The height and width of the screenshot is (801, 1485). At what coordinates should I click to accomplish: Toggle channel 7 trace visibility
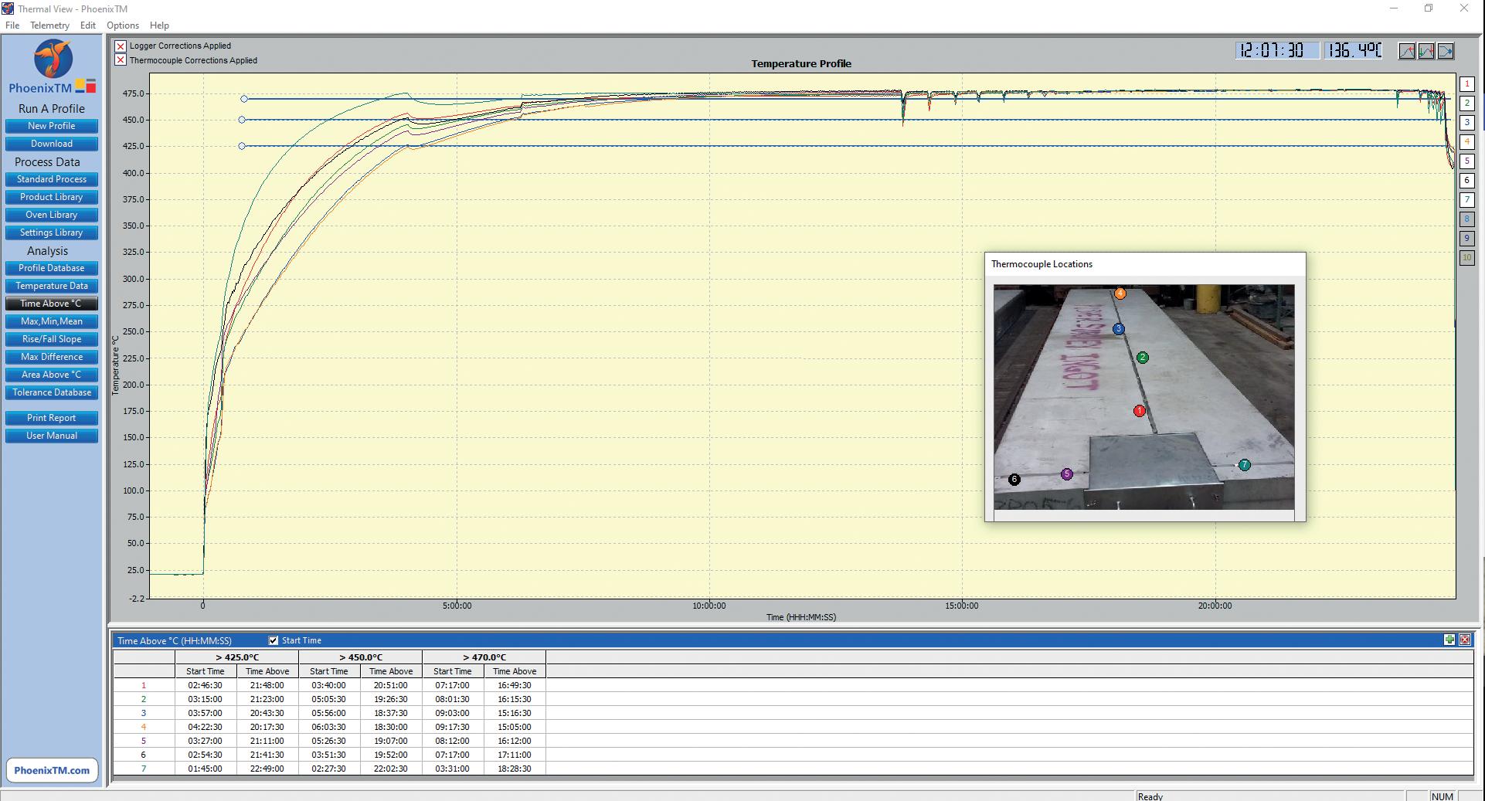[x=1466, y=200]
